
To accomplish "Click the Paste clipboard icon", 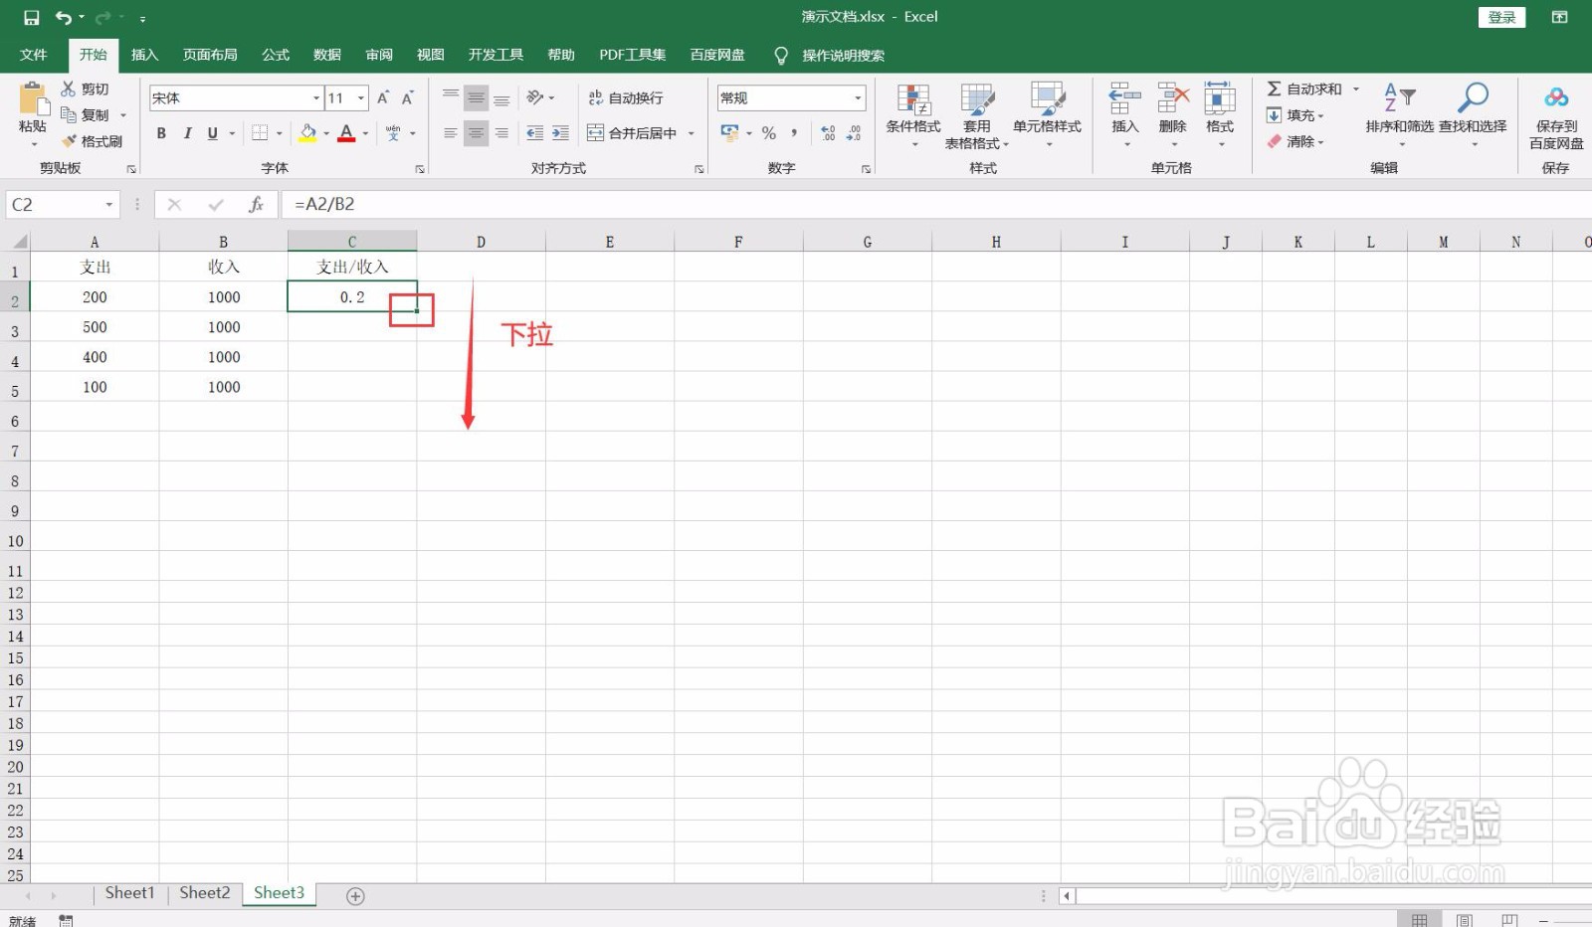I will [33, 99].
